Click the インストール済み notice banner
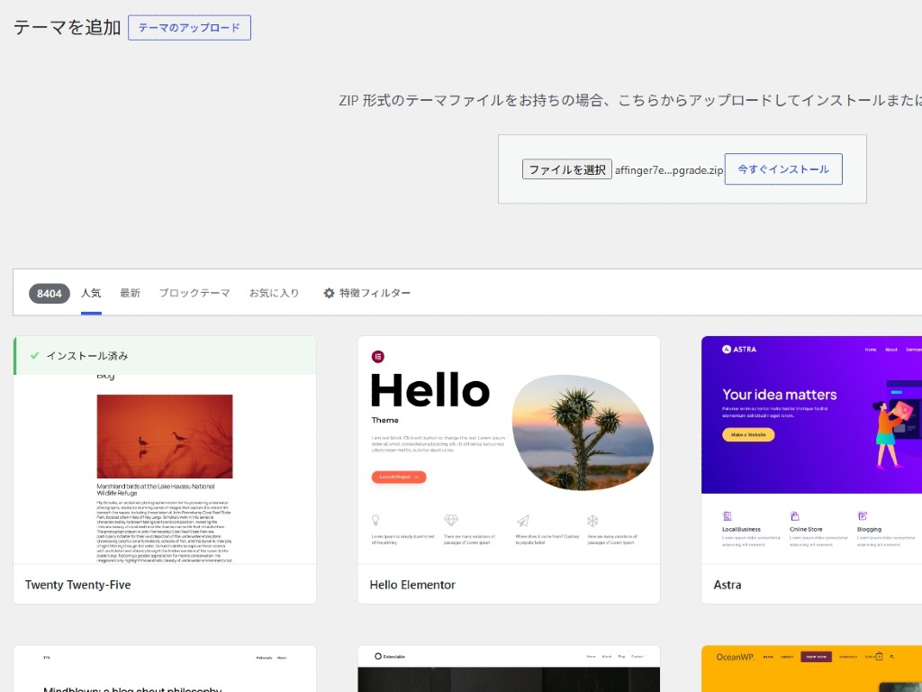The height and width of the screenshot is (692, 922). 165,355
